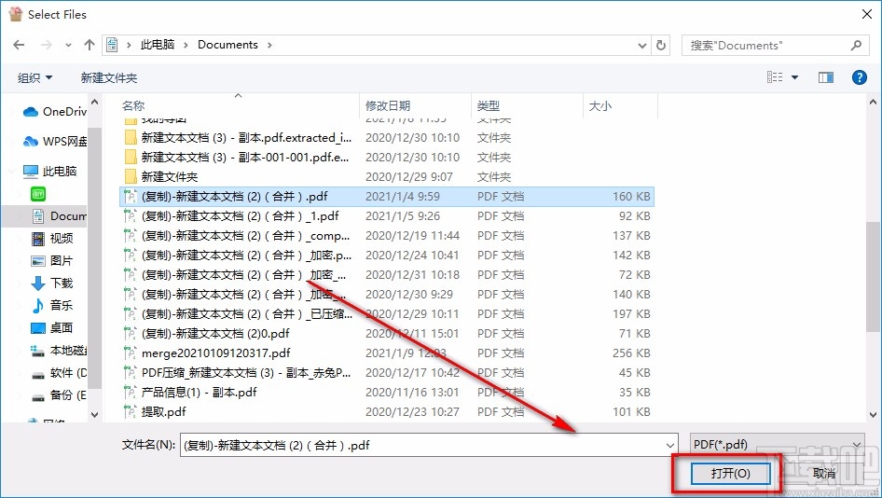Go back with the left arrow
The image size is (882, 498).
pyautogui.click(x=19, y=45)
